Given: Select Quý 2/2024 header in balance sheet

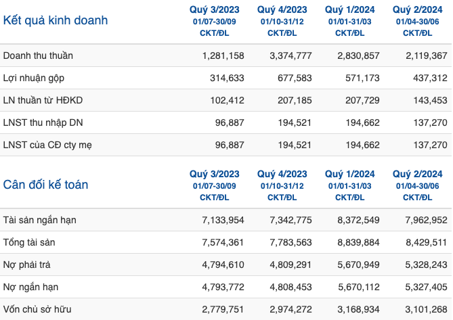Looking at the screenshot, I should click(418, 185).
